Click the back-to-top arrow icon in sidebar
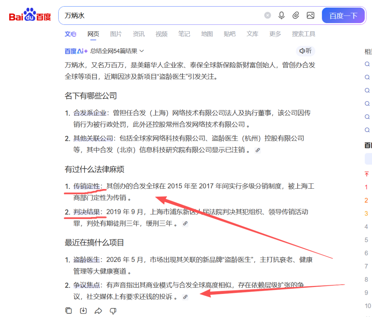Viewport: 372px width, 317px height. point(366,174)
